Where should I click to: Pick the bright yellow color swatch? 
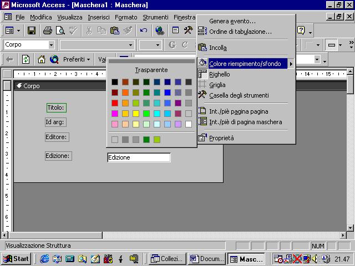point(136,114)
